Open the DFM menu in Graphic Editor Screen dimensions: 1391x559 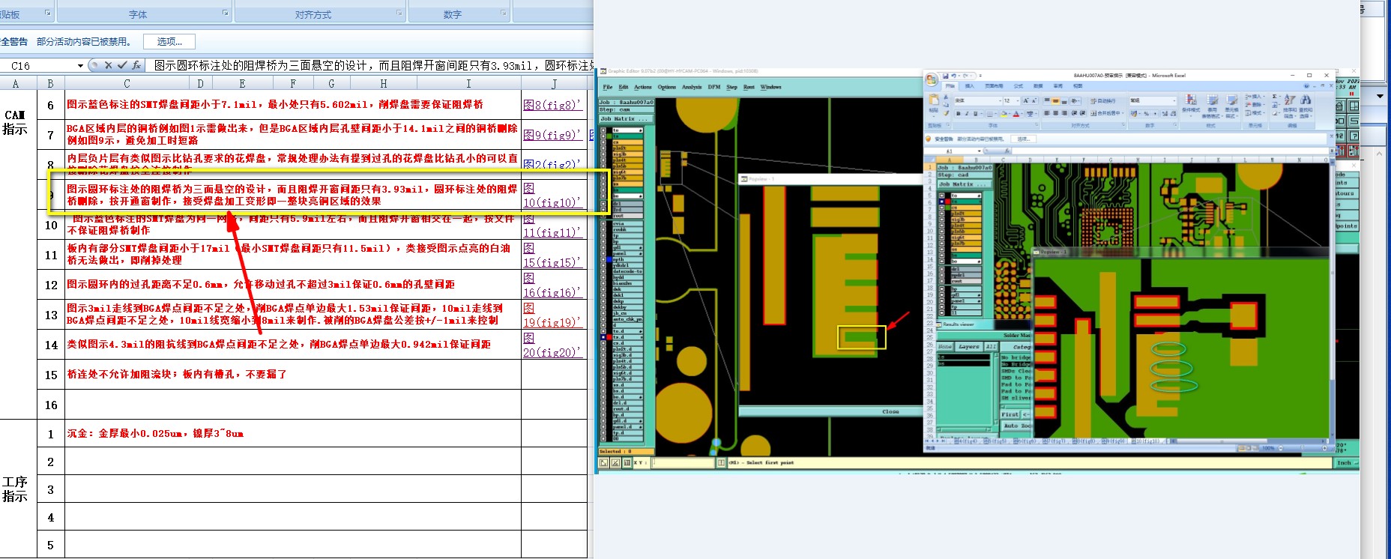coord(714,87)
